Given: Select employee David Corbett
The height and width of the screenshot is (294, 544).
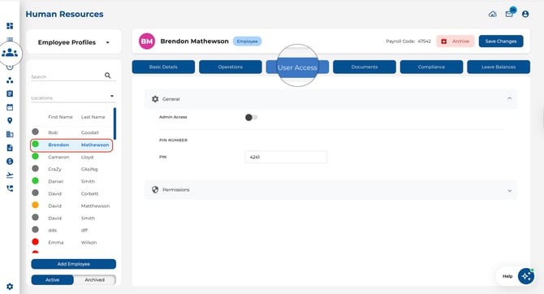Looking at the screenshot, I should point(71,193).
